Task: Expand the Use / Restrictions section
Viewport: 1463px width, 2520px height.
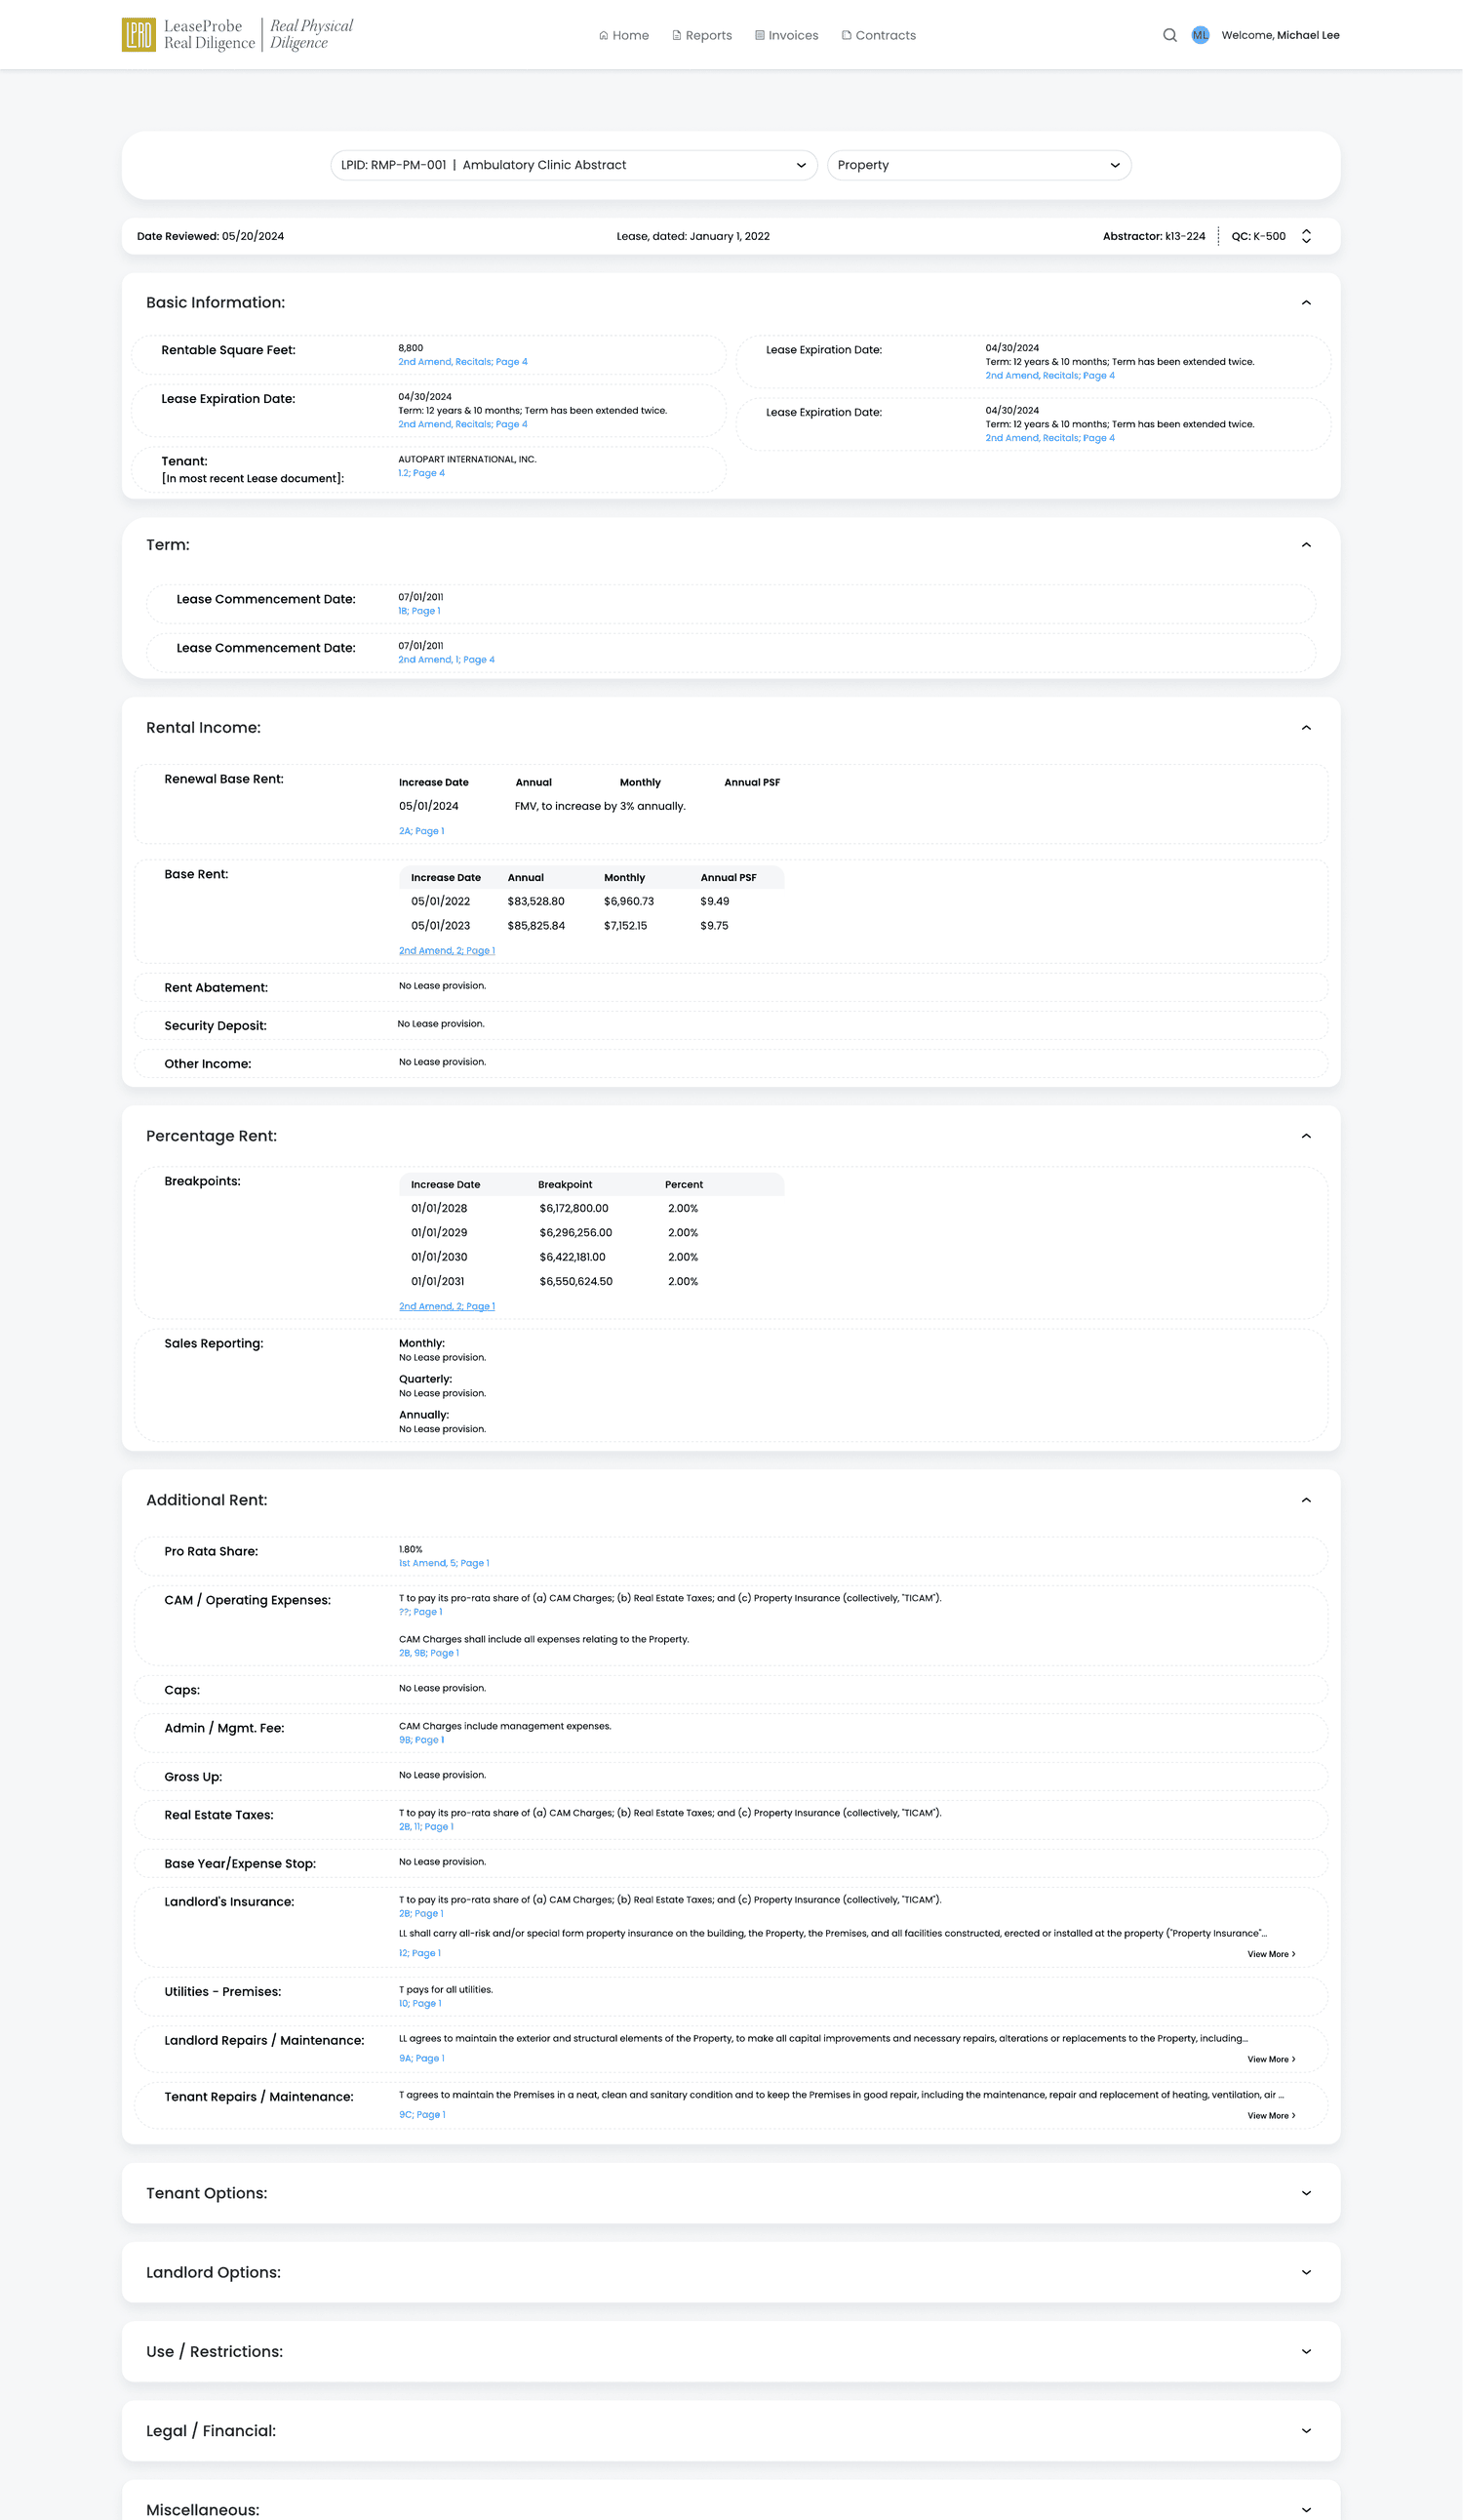Action: point(1306,2351)
